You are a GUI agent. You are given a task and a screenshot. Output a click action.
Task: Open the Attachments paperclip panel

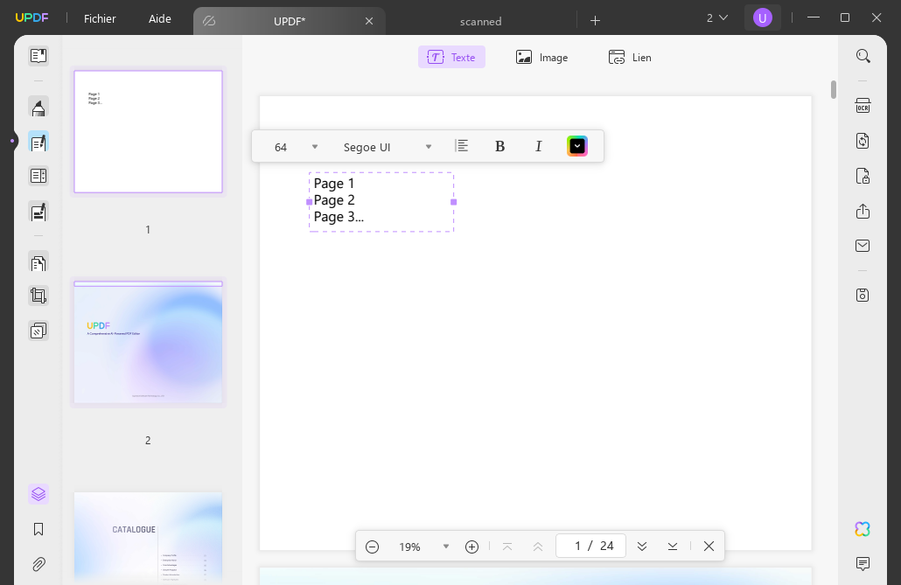[38, 564]
